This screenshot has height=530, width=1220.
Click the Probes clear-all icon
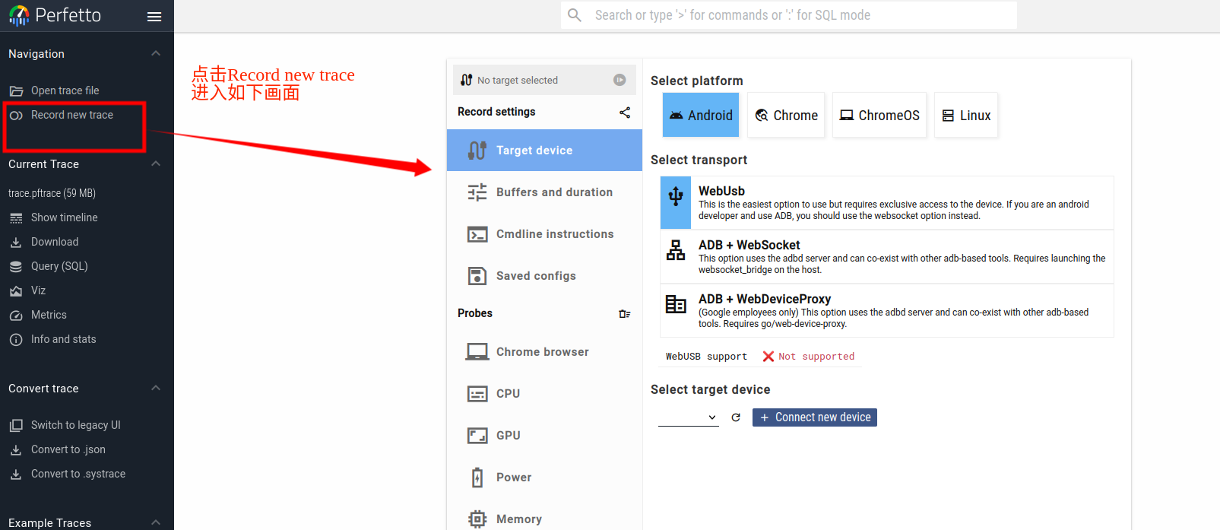pyautogui.click(x=625, y=314)
